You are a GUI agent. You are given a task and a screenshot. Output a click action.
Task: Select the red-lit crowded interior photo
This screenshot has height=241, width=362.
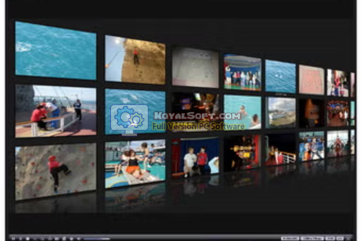pos(337,113)
